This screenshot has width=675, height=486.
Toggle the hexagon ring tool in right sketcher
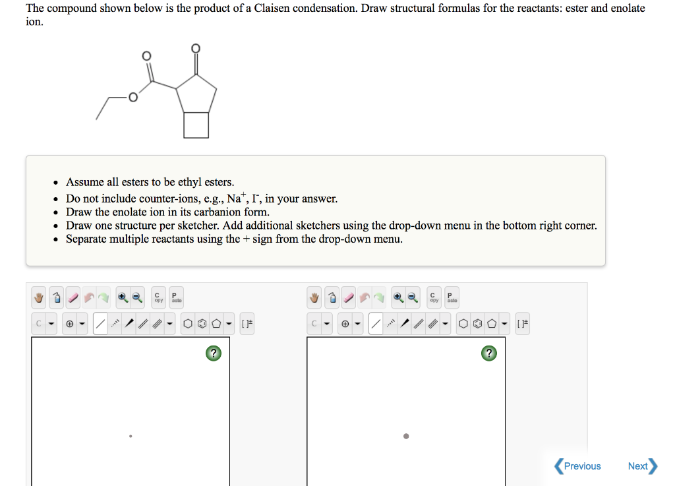(463, 324)
